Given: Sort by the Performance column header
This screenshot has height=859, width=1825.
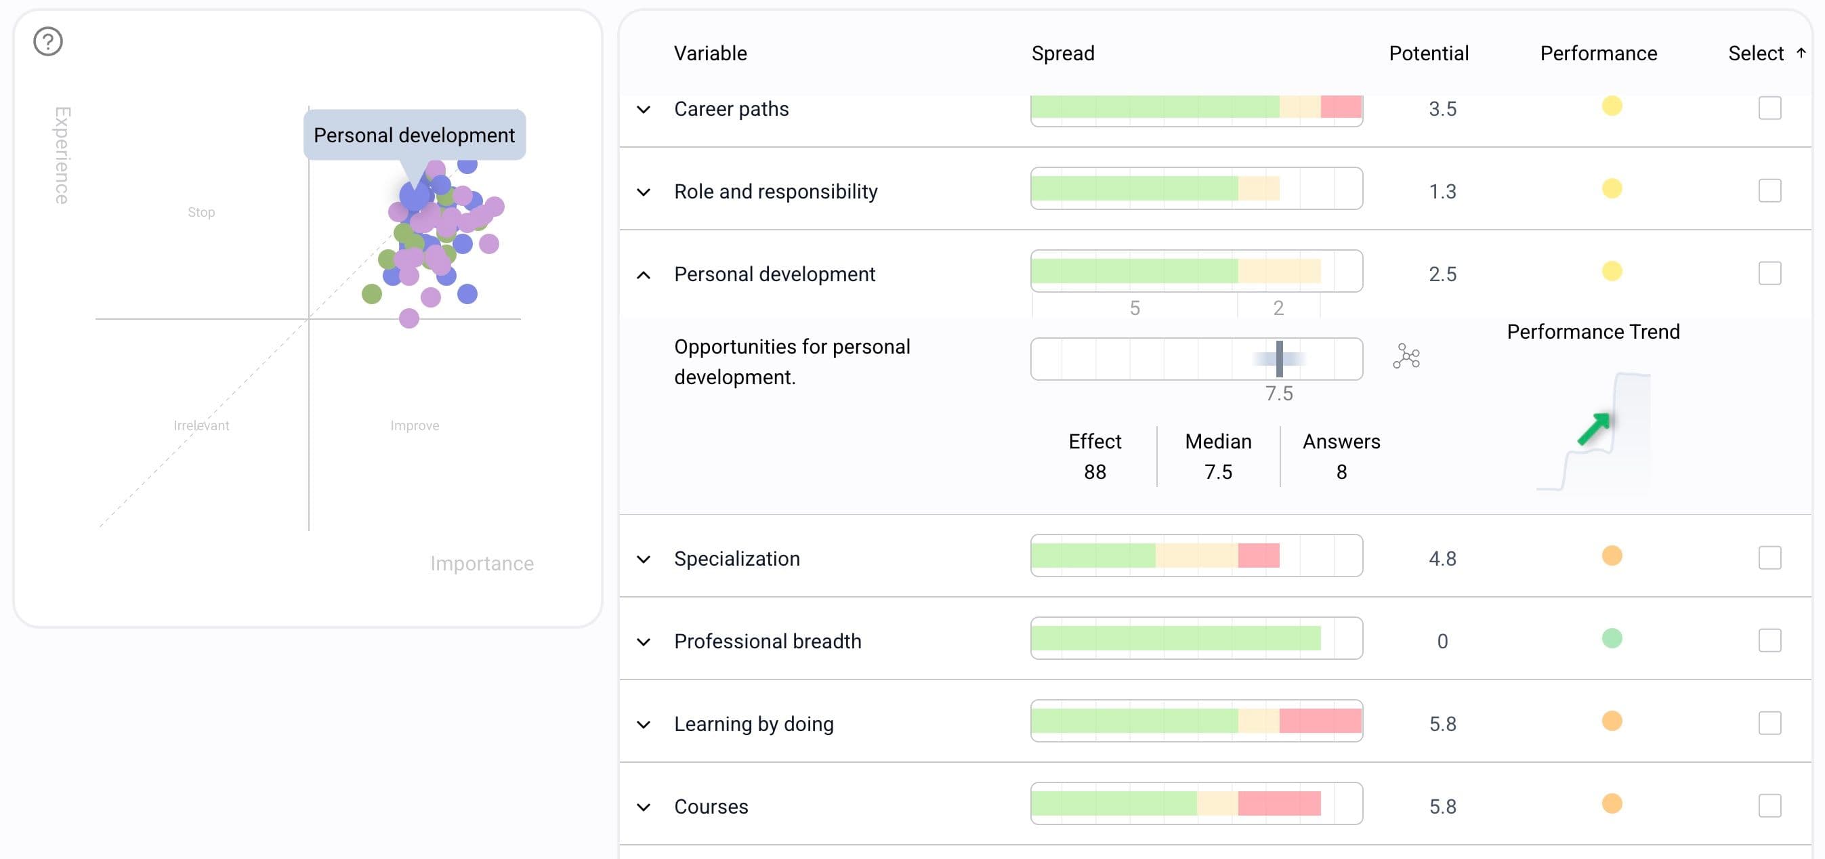Looking at the screenshot, I should coord(1598,53).
